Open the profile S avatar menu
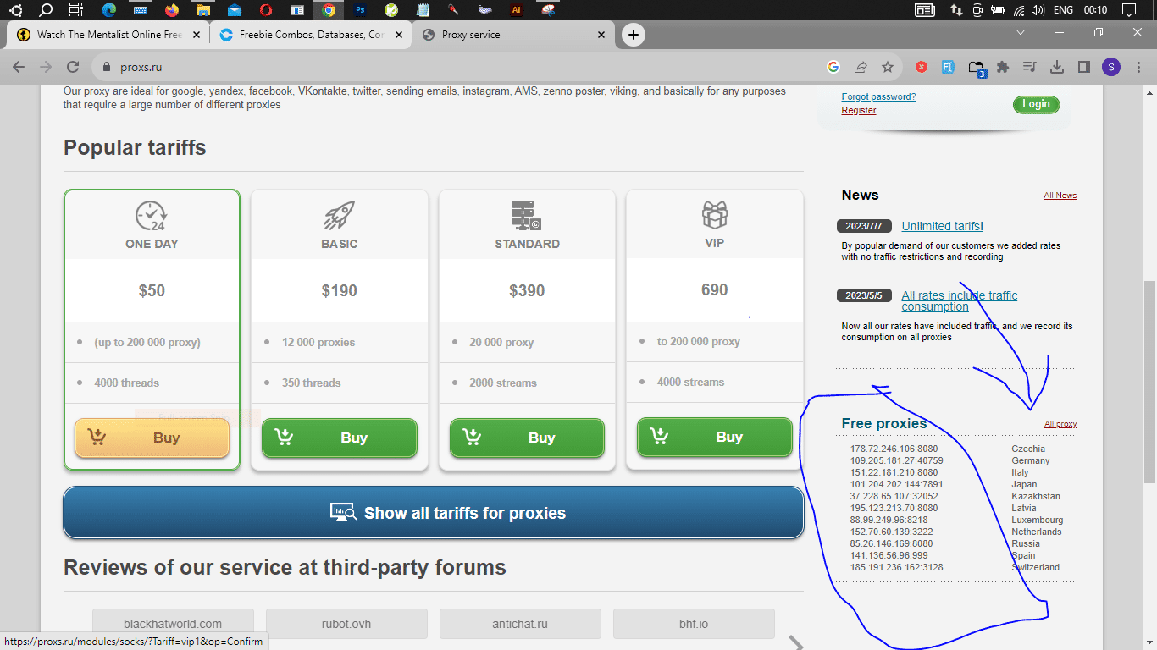This screenshot has width=1157, height=650. 1110,67
